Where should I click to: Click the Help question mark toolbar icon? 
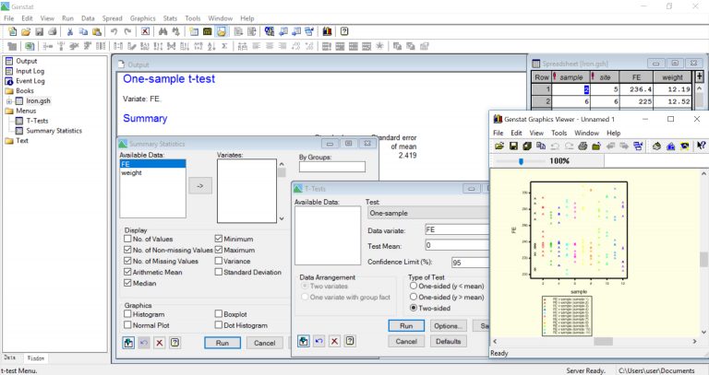pos(344,31)
